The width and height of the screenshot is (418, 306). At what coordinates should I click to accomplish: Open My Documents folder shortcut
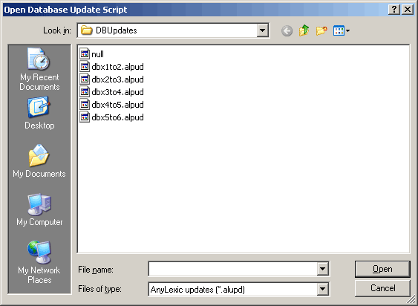tap(39, 161)
